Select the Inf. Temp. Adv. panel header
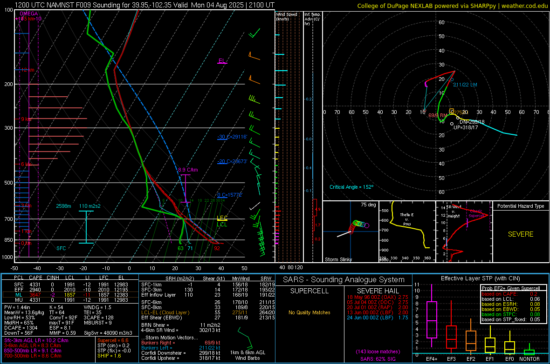Image resolution: width=550 pixels, height=364 pixels. (312, 19)
